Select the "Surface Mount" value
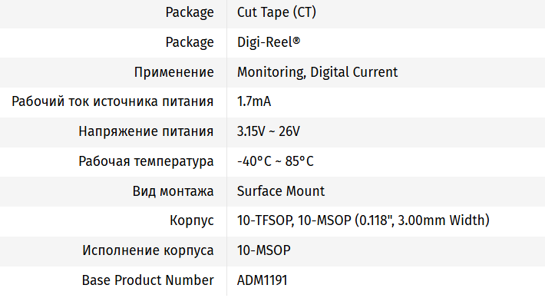545x308 pixels. [x=281, y=191]
